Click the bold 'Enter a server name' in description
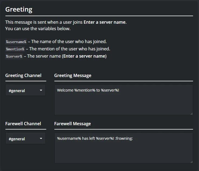 pos(104,22)
